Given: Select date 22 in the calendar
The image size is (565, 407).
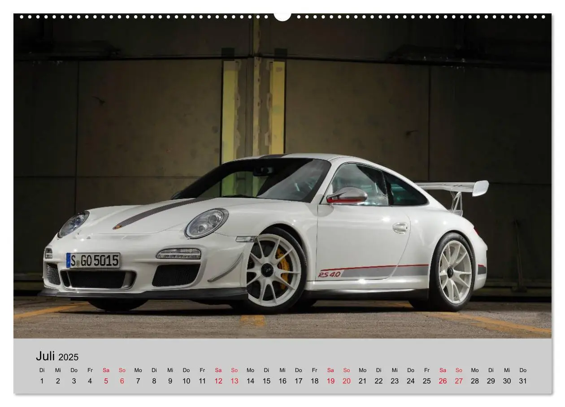Looking at the screenshot, I should tap(378, 381).
